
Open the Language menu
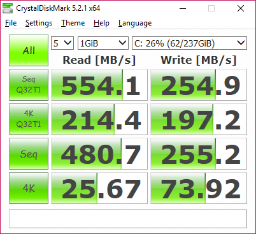[135, 23]
